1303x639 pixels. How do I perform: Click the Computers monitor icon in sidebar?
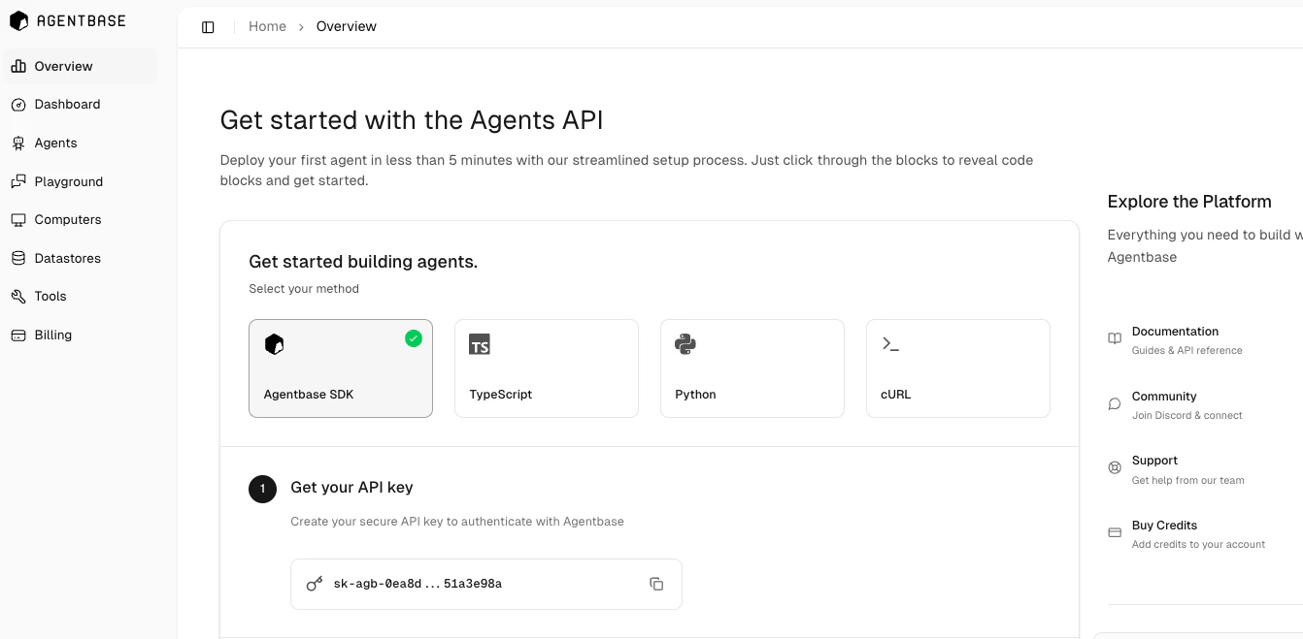point(18,220)
